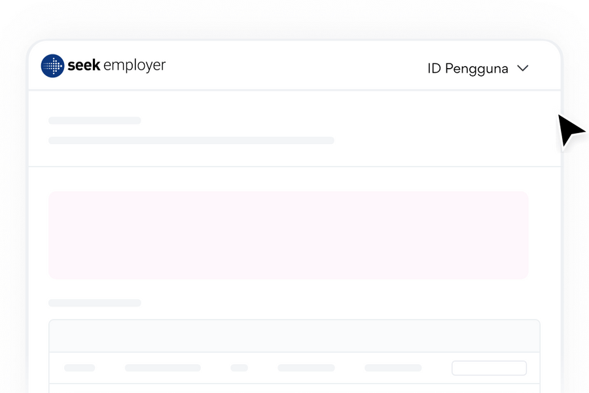Click the second, widest placeholder cell in row
589x393 pixels.
(162, 368)
